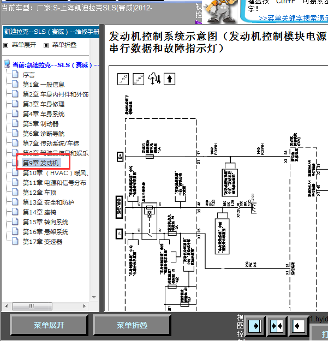This screenshot has width=328, height=341.
Task: Click the page icon beside 第17章 变速器
Action: click(15, 241)
